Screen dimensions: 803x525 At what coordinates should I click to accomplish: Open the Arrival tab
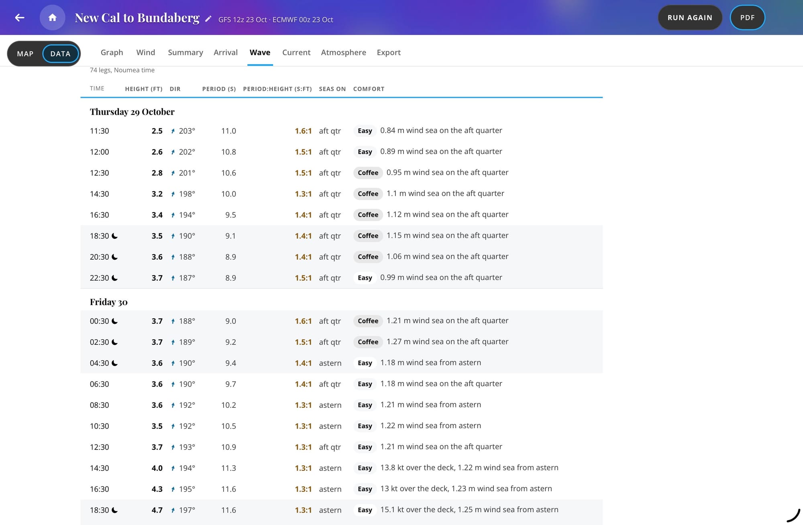(226, 52)
